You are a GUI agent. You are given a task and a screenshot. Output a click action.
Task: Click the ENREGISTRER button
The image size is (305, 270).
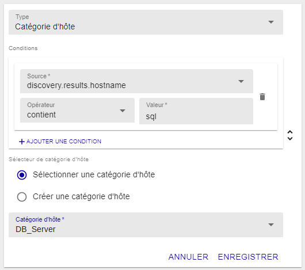coord(248,257)
